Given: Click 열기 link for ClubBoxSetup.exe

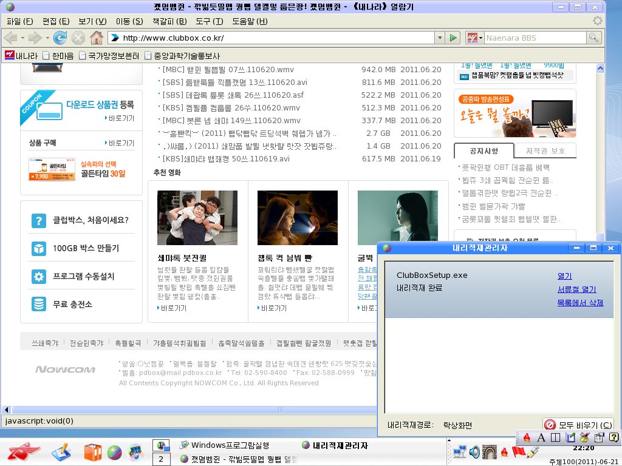Looking at the screenshot, I should (x=564, y=276).
